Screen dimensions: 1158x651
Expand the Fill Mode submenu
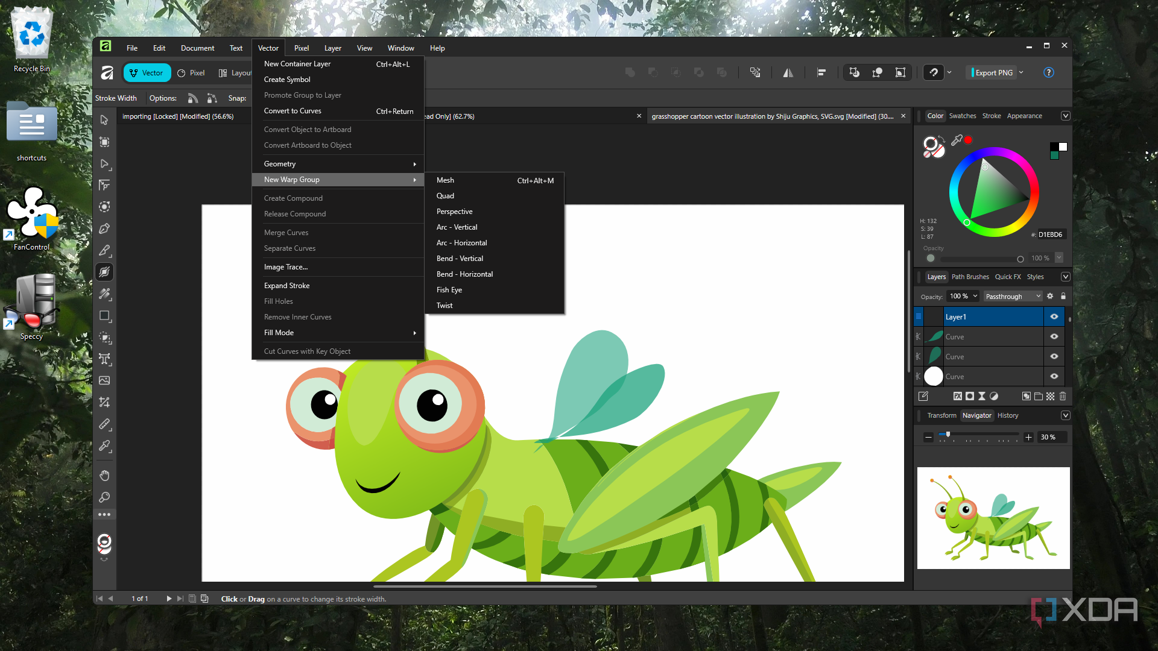tap(338, 333)
